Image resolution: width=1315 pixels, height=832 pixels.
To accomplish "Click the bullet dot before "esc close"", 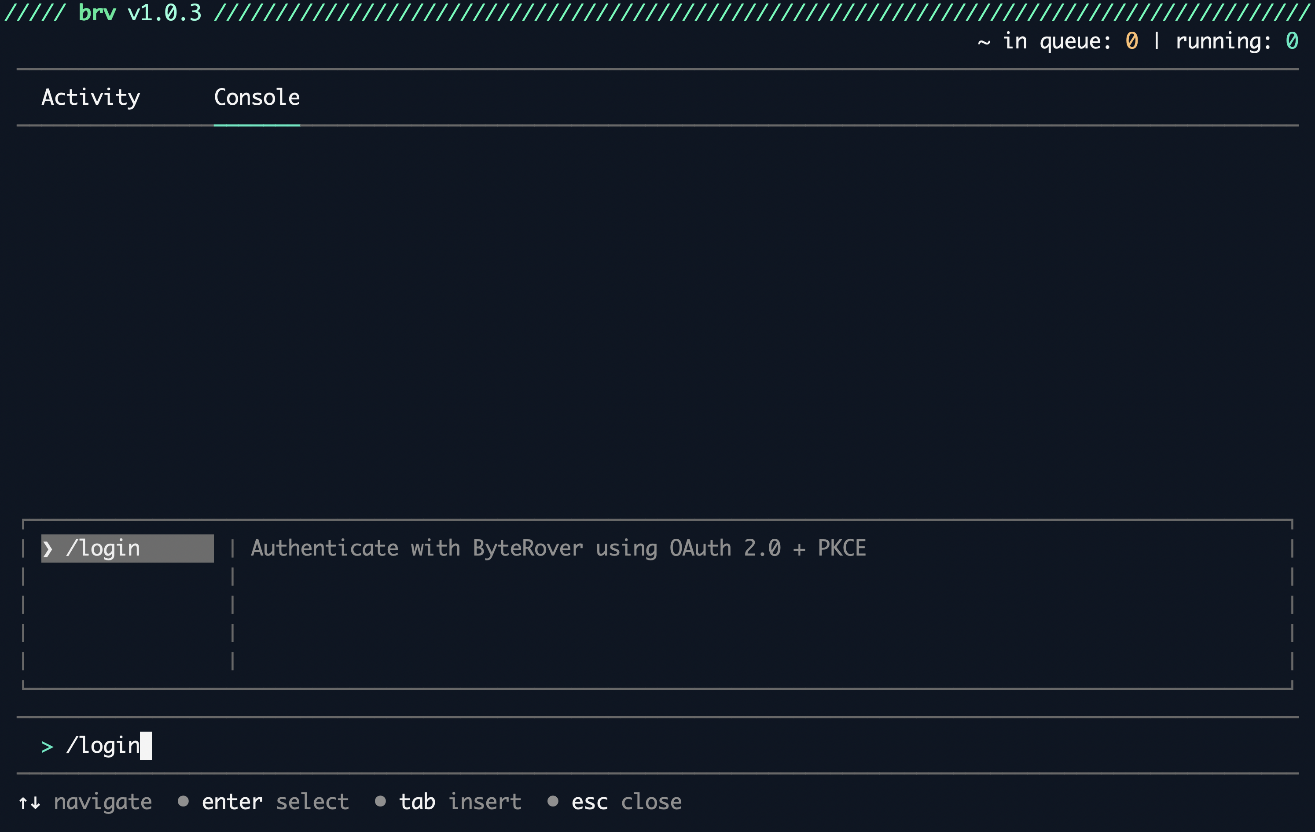I will coord(553,801).
